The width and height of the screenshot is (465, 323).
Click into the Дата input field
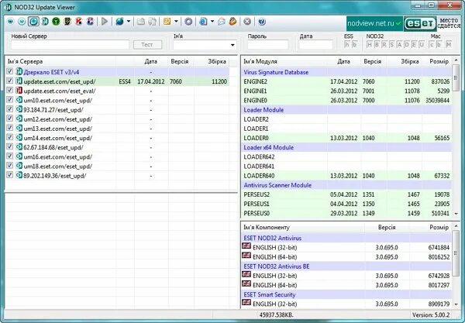pyautogui.click(x=316, y=45)
